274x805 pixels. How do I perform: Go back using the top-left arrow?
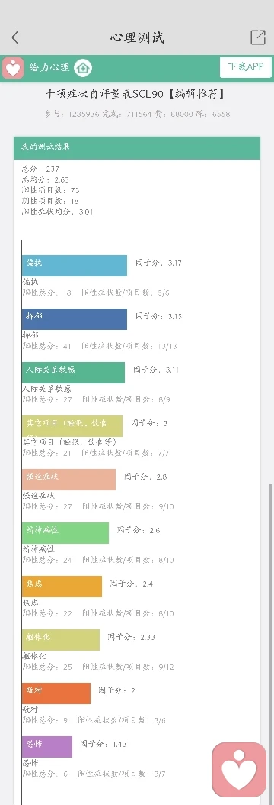[15, 37]
